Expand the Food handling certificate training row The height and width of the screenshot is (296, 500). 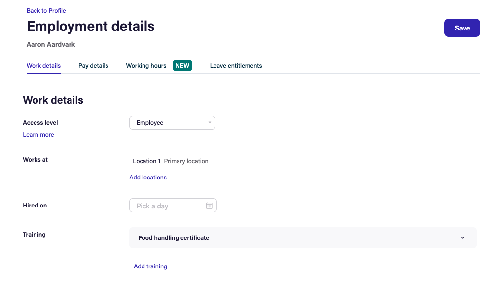point(302,238)
